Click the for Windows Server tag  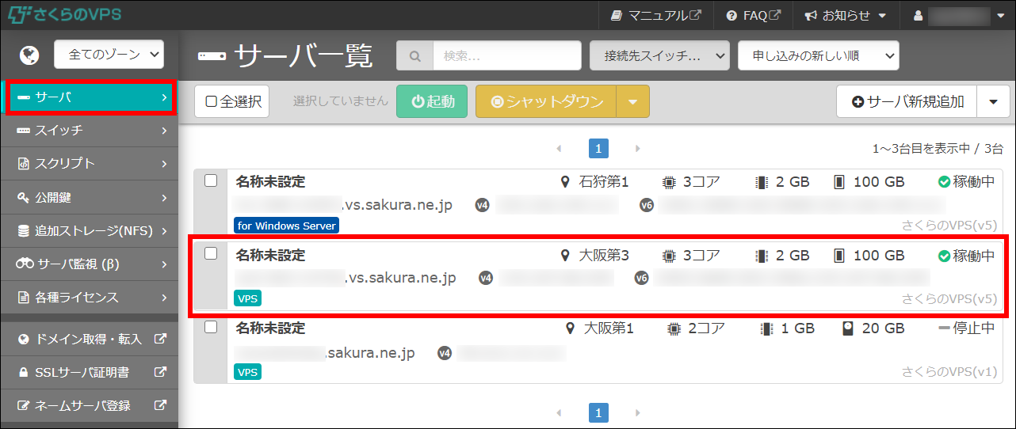(287, 226)
